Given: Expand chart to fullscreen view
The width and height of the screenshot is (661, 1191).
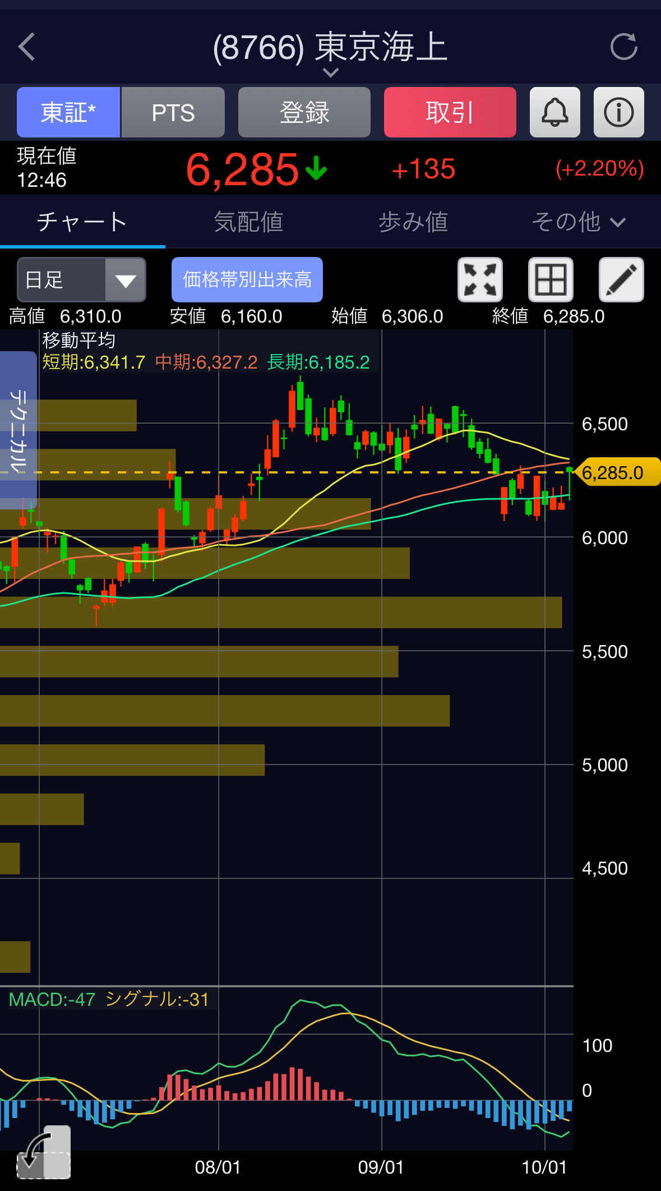Looking at the screenshot, I should [480, 279].
